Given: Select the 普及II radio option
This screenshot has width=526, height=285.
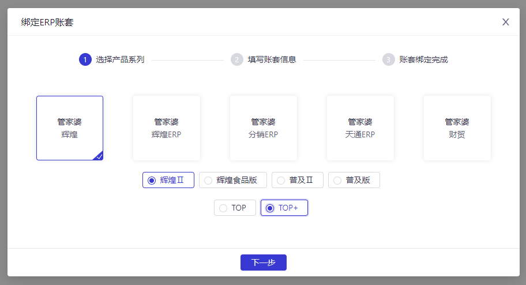Looking at the screenshot, I should pyautogui.click(x=298, y=180).
